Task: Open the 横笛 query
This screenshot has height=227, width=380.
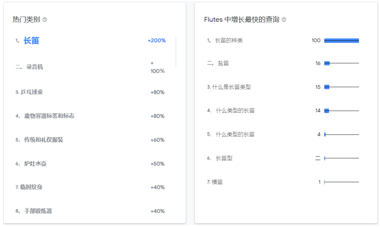Action: 217,182
